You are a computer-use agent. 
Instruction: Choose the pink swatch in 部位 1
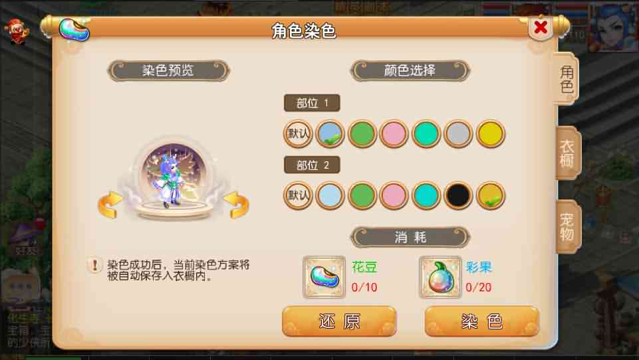pyautogui.click(x=394, y=134)
